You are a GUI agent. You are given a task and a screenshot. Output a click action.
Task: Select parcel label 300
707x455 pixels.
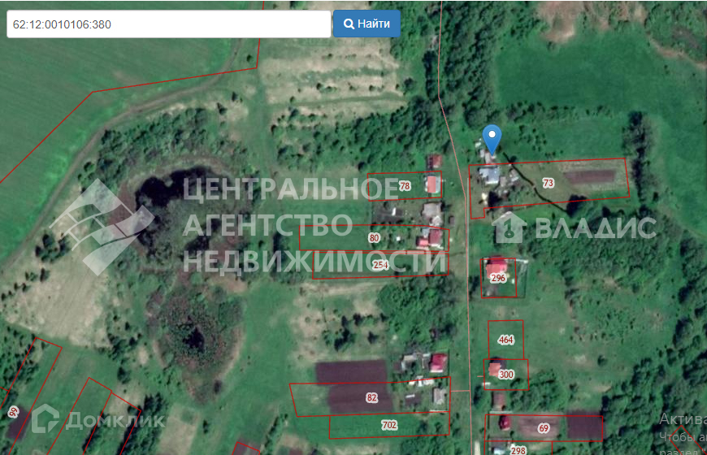pyautogui.click(x=506, y=375)
